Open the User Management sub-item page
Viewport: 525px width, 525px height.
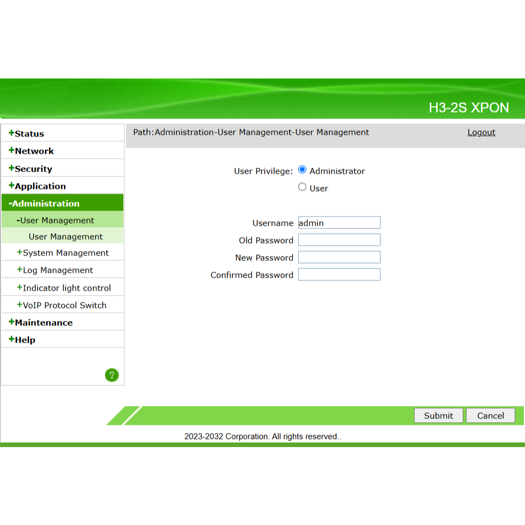[65, 237]
